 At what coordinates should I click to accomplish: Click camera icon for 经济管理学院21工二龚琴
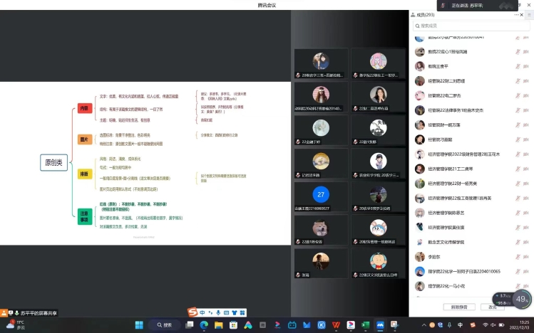(526, 169)
